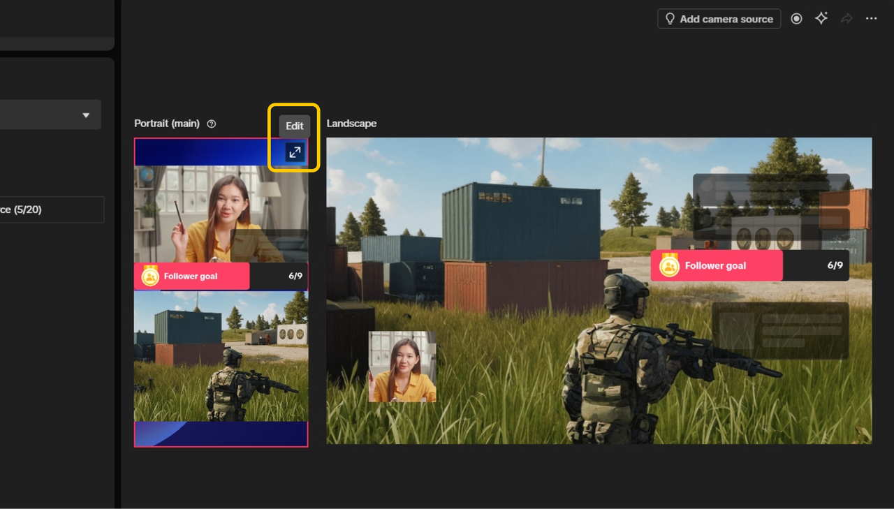Click the Add camera source button
Image resolution: width=894 pixels, height=509 pixels.
[719, 19]
